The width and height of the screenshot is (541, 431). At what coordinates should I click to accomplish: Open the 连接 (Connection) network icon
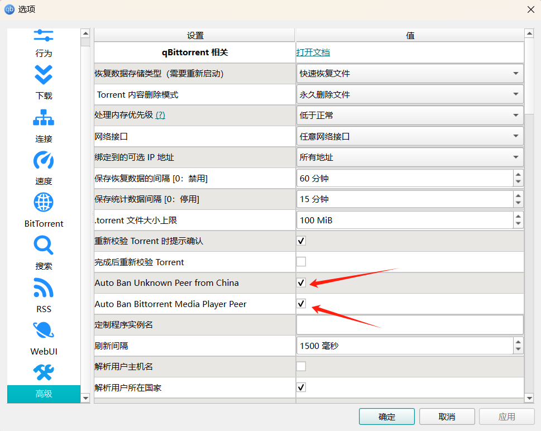pyautogui.click(x=44, y=118)
